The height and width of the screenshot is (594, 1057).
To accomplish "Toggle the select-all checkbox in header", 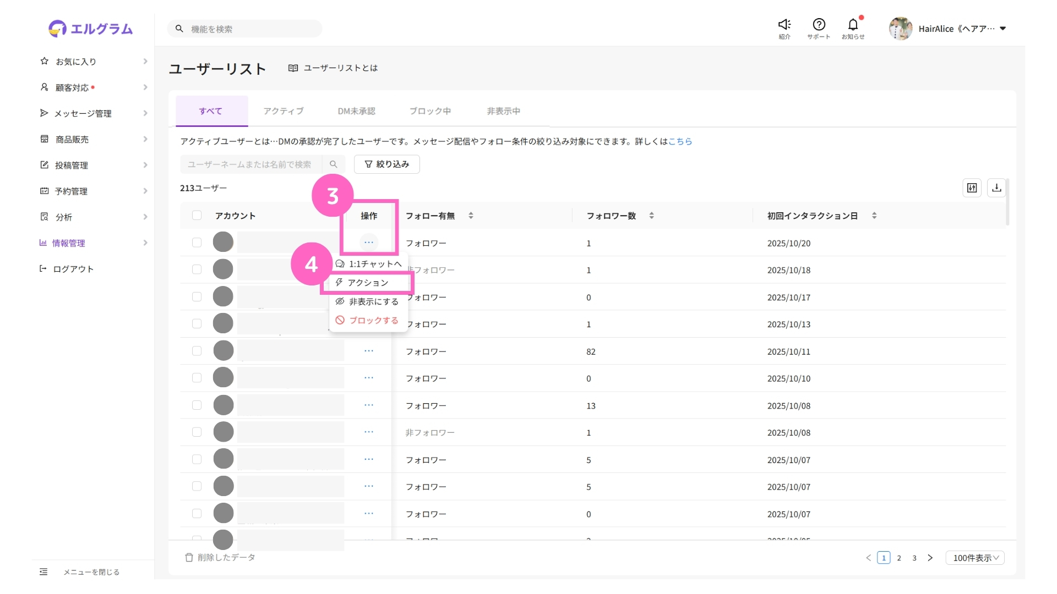I will pyautogui.click(x=197, y=216).
